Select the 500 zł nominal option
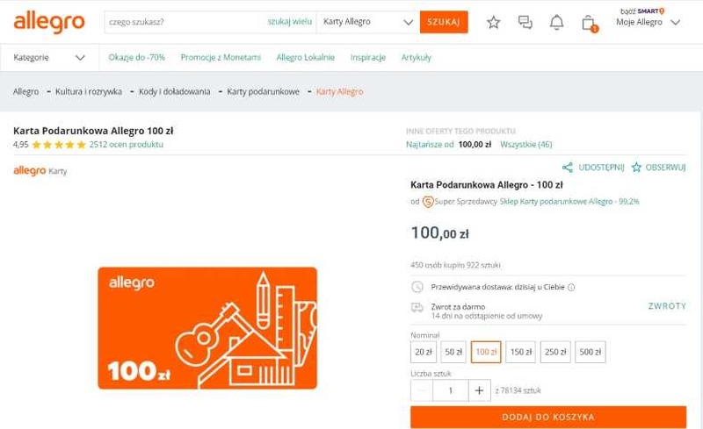Screen dimensions: 703x429 coord(590,352)
